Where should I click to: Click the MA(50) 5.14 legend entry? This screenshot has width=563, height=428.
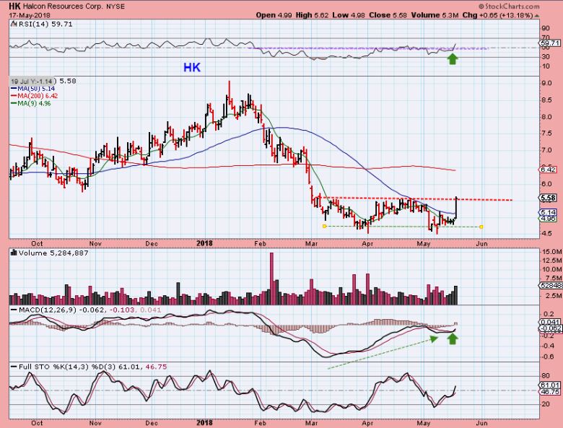pyautogui.click(x=33, y=88)
